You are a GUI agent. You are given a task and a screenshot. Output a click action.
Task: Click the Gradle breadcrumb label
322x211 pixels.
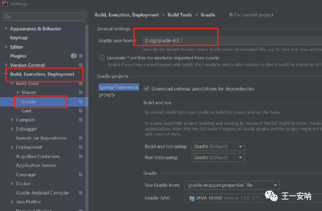click(x=208, y=15)
